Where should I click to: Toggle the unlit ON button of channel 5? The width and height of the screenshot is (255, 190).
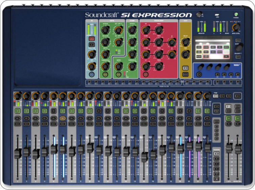point(53,111)
